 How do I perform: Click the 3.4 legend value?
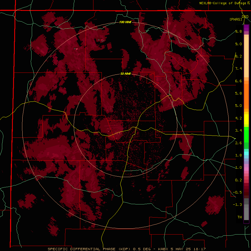click(238, 130)
